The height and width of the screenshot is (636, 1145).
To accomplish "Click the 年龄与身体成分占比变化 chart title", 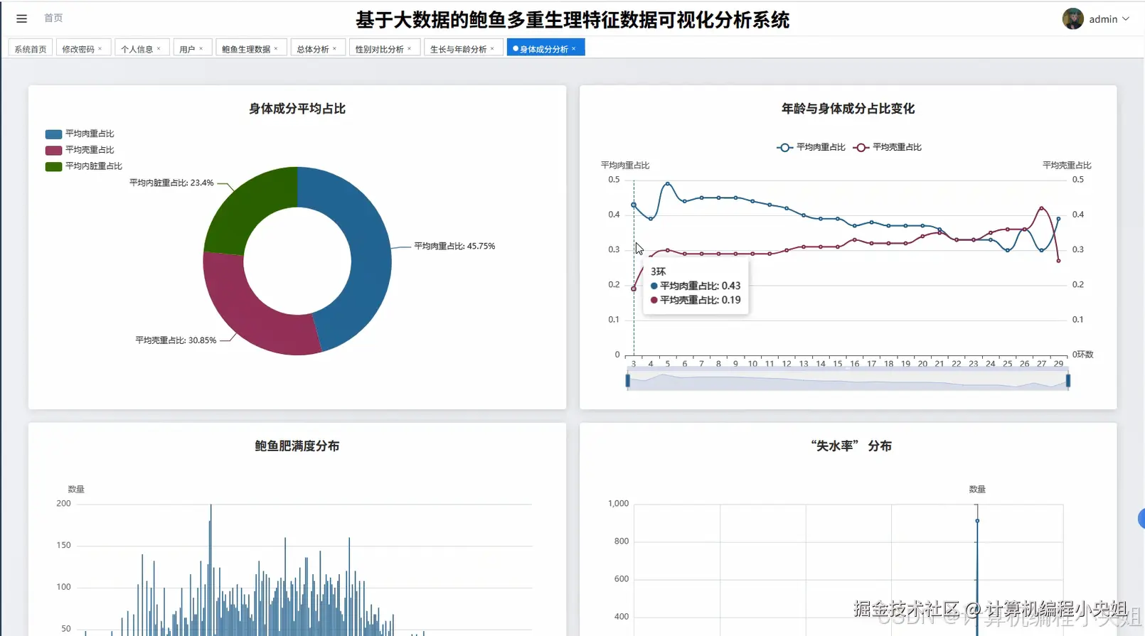I will pyautogui.click(x=848, y=109).
